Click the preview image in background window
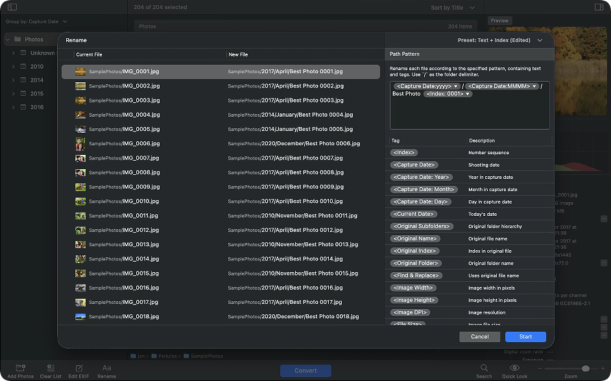This screenshot has height=381, width=611. click(x=581, y=70)
